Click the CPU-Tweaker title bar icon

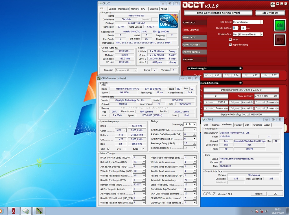click(x=99, y=78)
